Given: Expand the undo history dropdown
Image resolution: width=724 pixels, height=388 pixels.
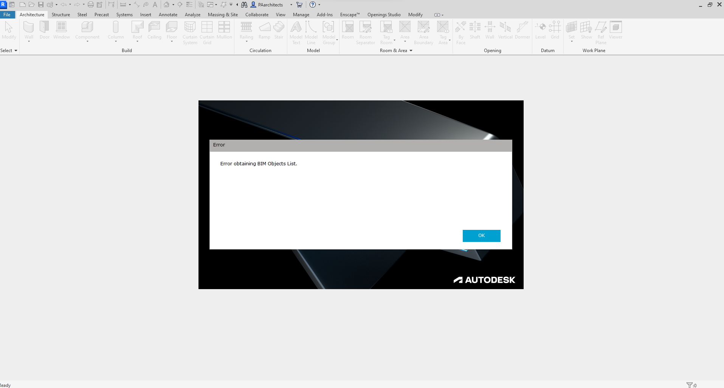Looking at the screenshot, I should tap(70, 5).
